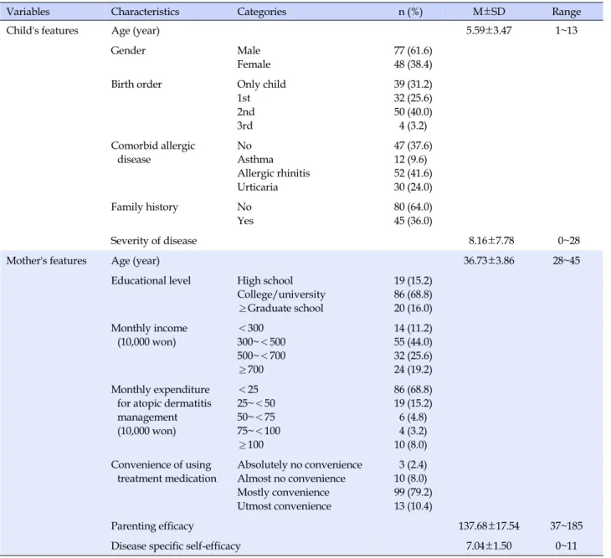The height and width of the screenshot is (558, 611).
Task: Click the '≥Graduate school' category
Action: pos(280,309)
